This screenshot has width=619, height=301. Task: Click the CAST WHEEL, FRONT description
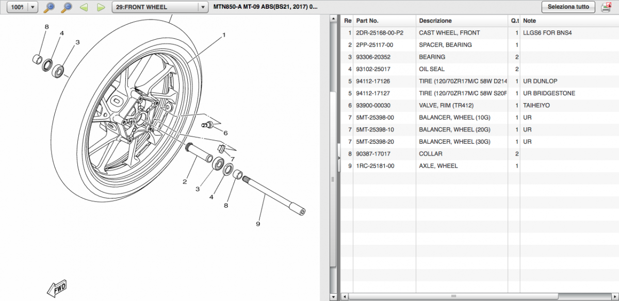pyautogui.click(x=449, y=33)
